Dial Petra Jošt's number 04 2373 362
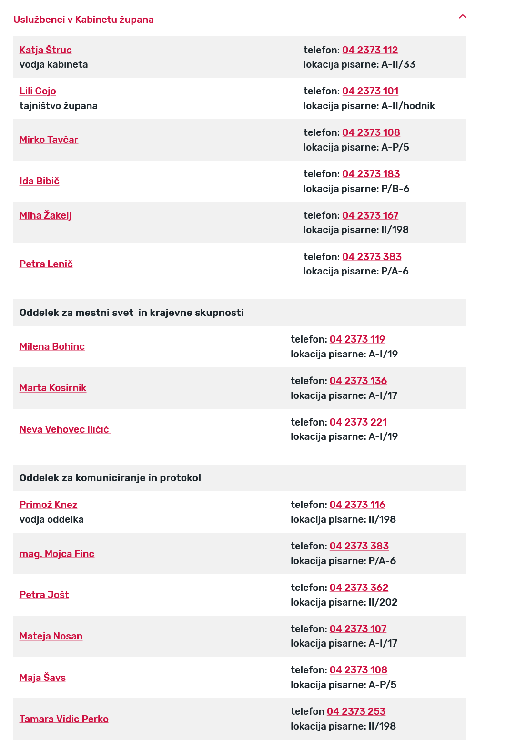 point(359,588)
